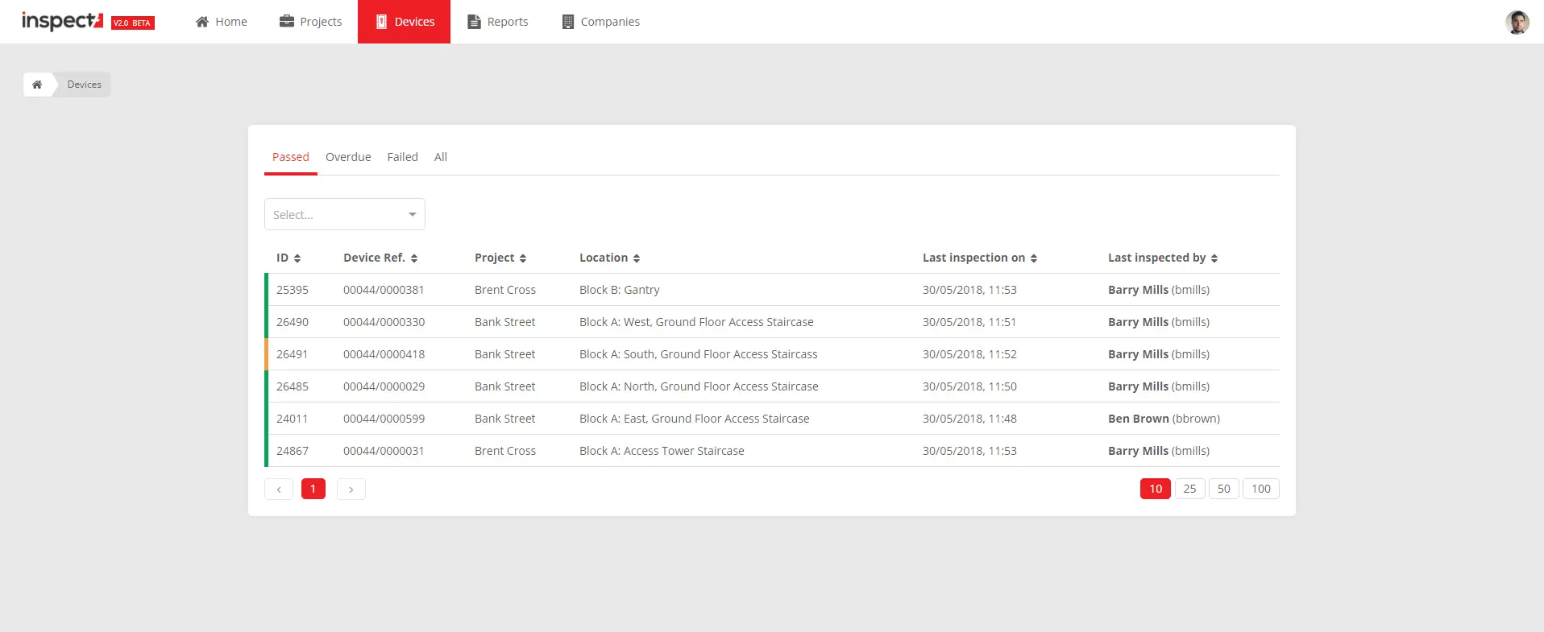Open the Select... dropdown filter
Image resolution: width=1544 pixels, height=632 pixels.
click(344, 215)
